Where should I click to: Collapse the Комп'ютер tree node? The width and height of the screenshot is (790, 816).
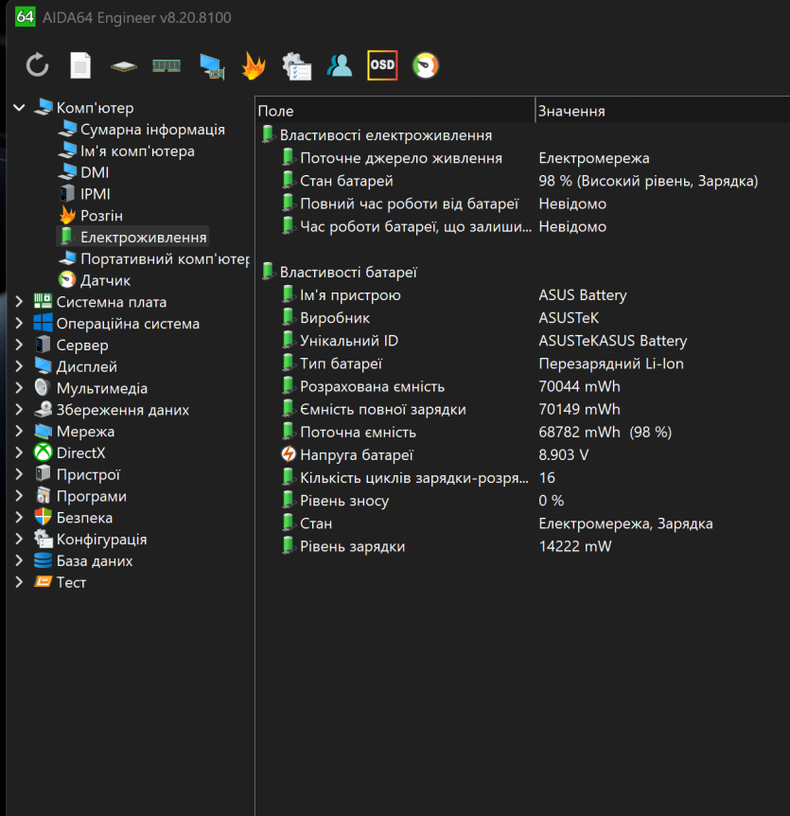point(19,108)
